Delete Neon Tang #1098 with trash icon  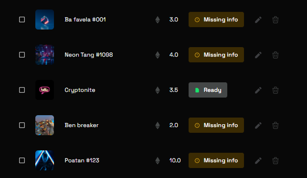[x=275, y=55]
